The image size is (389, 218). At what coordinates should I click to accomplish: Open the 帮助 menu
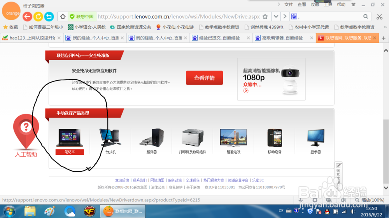(341, 4)
